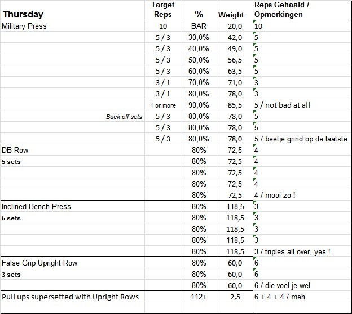Select the 85,5 weight cell
This screenshot has width=352, height=314.
(x=234, y=105)
